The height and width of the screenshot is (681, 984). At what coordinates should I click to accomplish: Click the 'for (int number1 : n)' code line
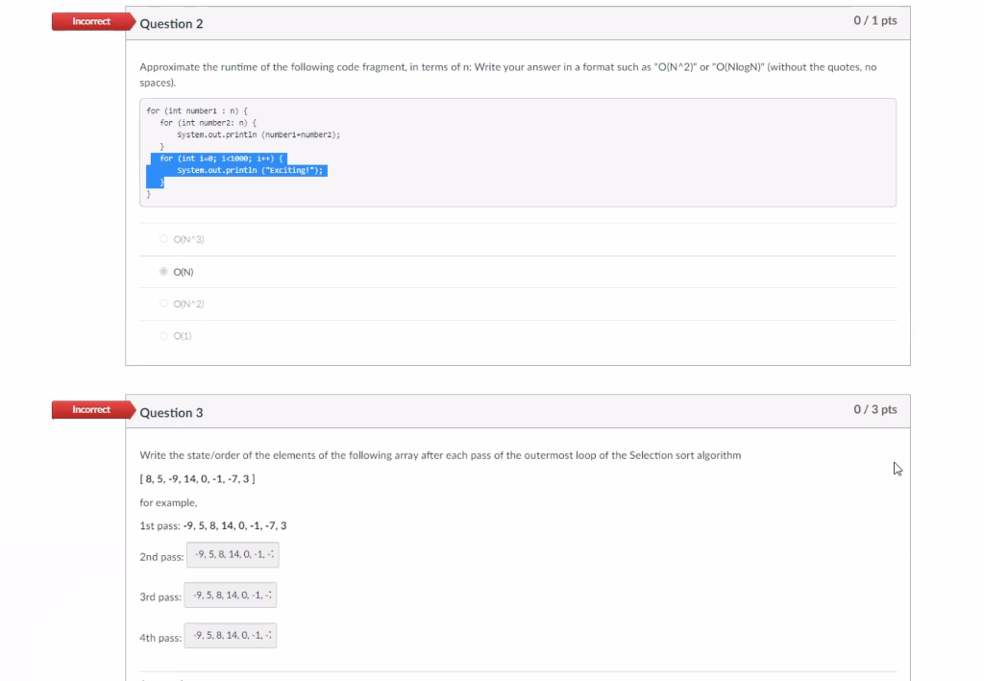(x=197, y=111)
